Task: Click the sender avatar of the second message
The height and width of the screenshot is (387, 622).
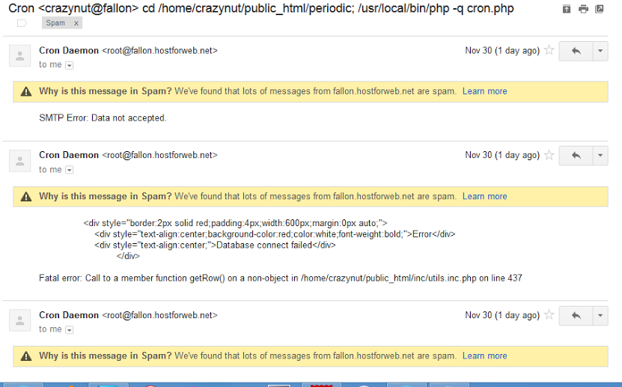Action: point(19,161)
